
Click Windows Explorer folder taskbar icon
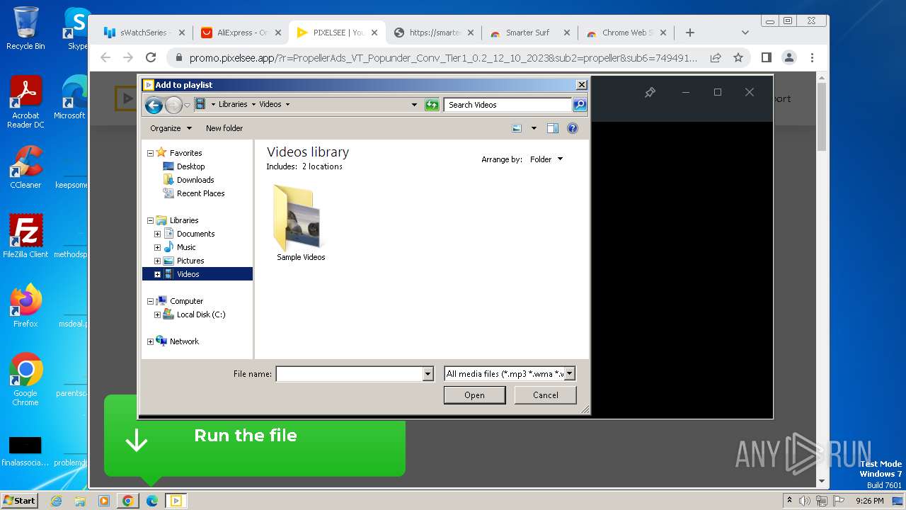(80, 501)
